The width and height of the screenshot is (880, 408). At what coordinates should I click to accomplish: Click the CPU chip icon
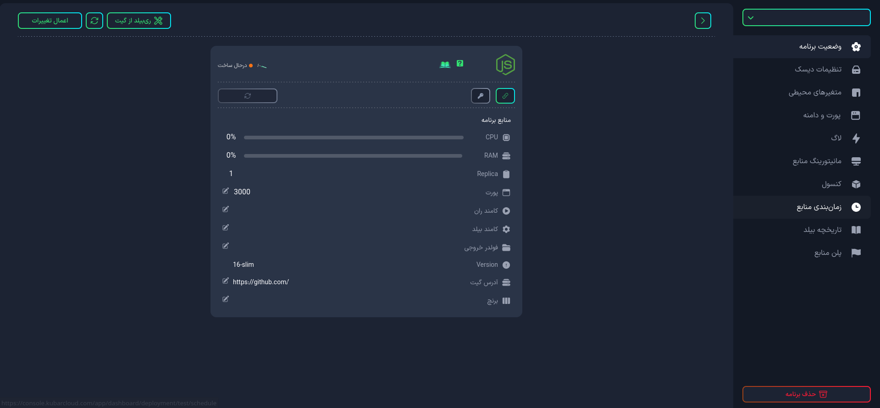(x=506, y=138)
